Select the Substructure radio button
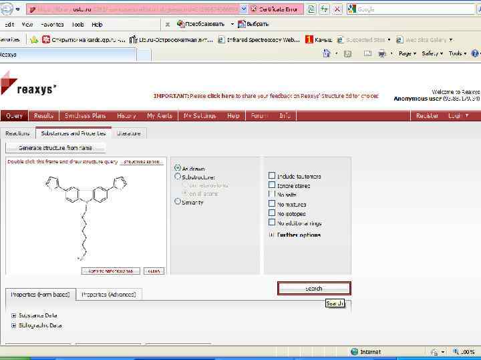Viewport: 481px width, 360px height. (x=177, y=177)
